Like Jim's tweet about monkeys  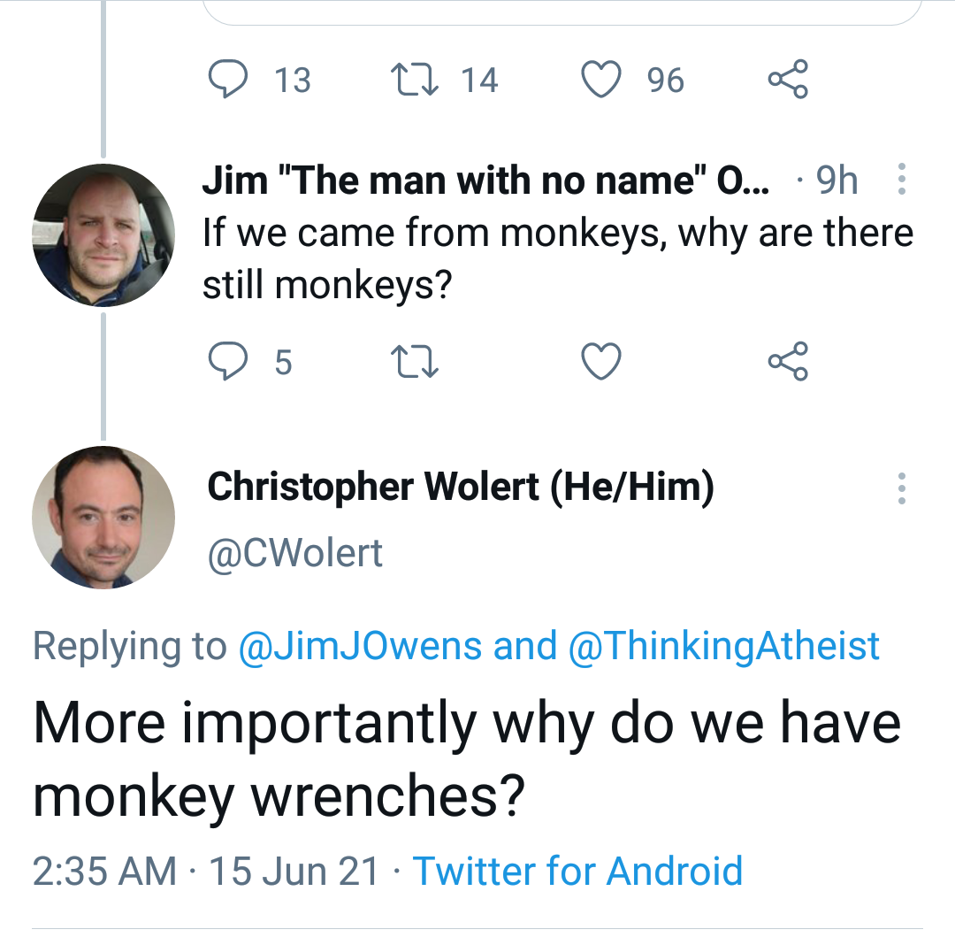[601, 361]
